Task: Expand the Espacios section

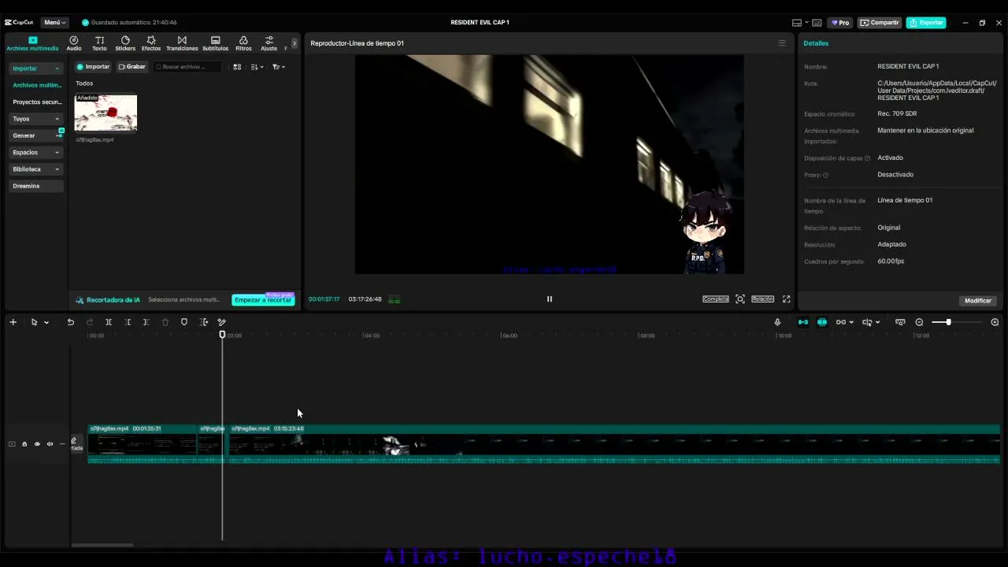Action: [x=57, y=153]
